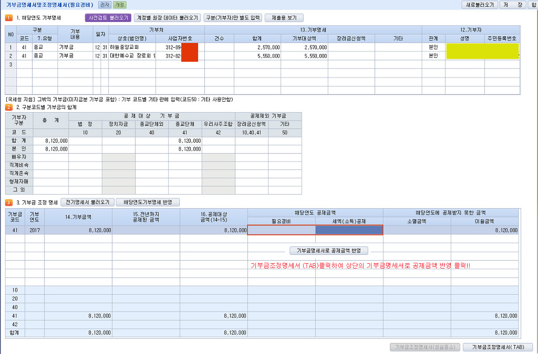This screenshot has height=354, width=538.
Task: Click the empty 필요경비 cell for 2017
Action: [x=282, y=230]
